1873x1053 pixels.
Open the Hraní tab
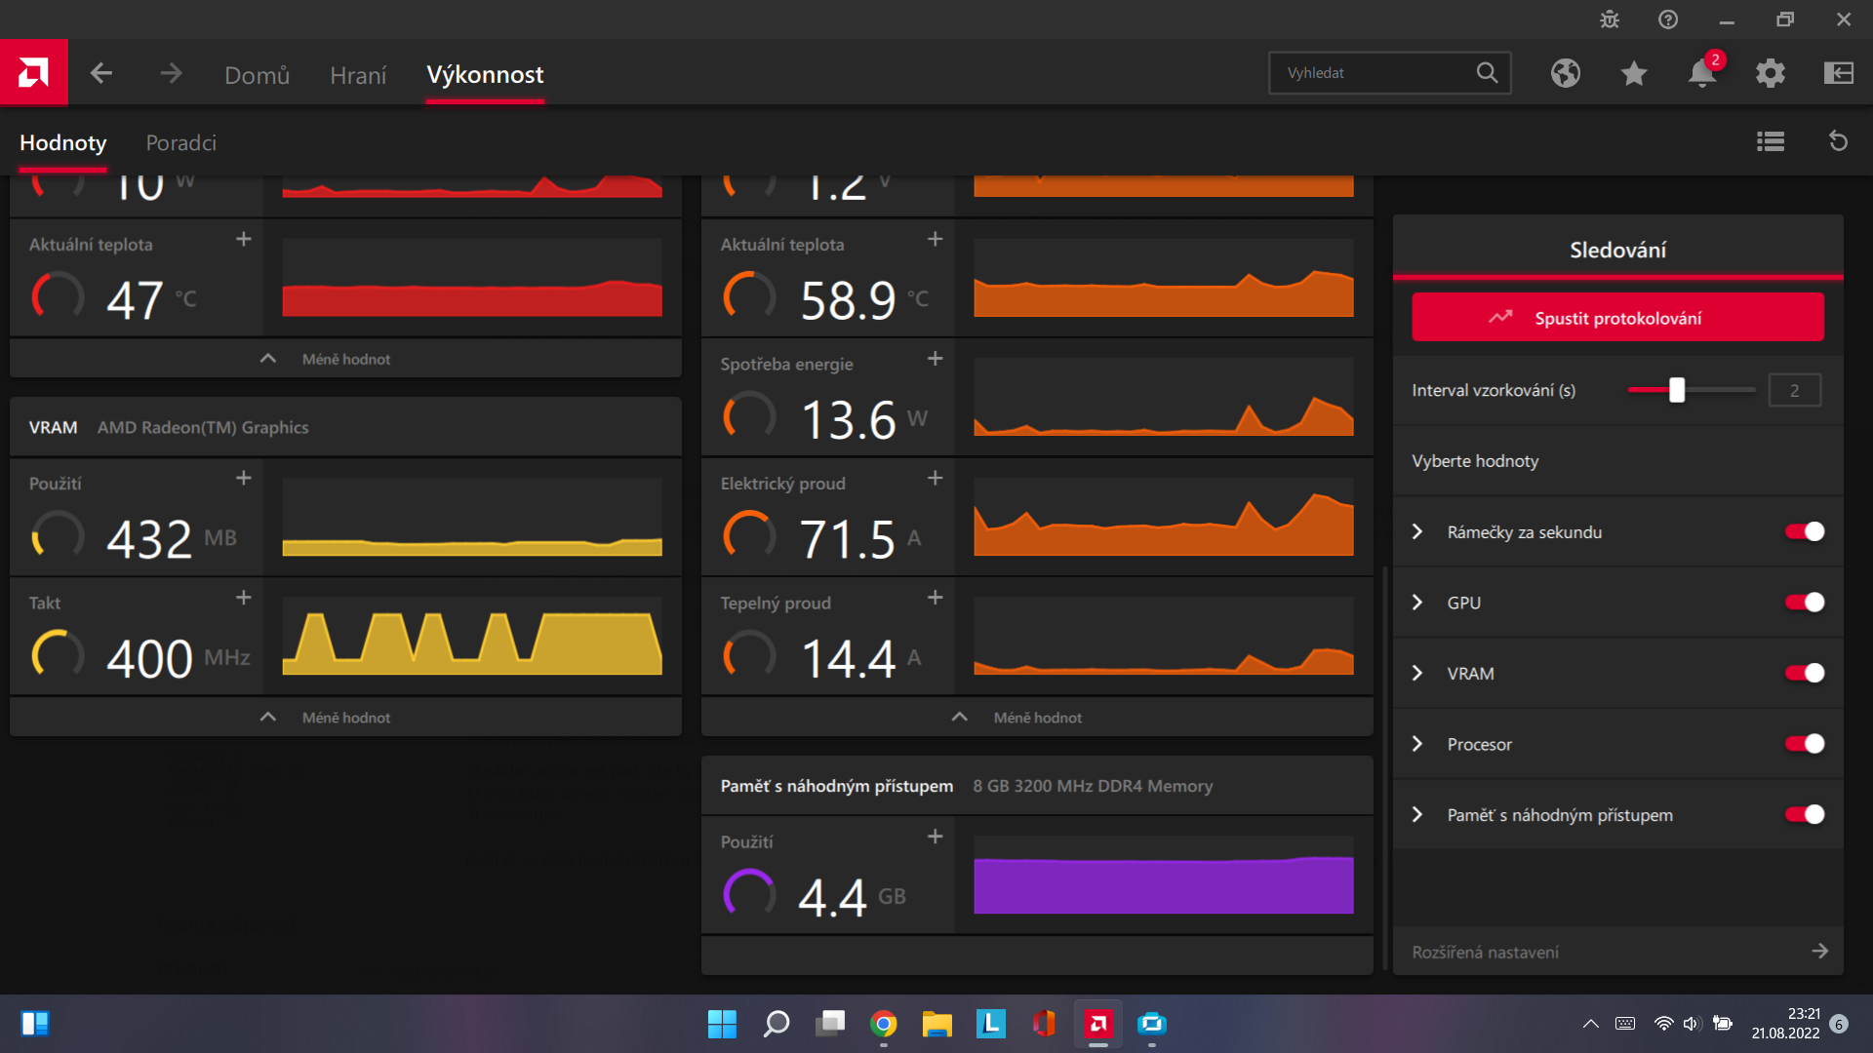[358, 75]
